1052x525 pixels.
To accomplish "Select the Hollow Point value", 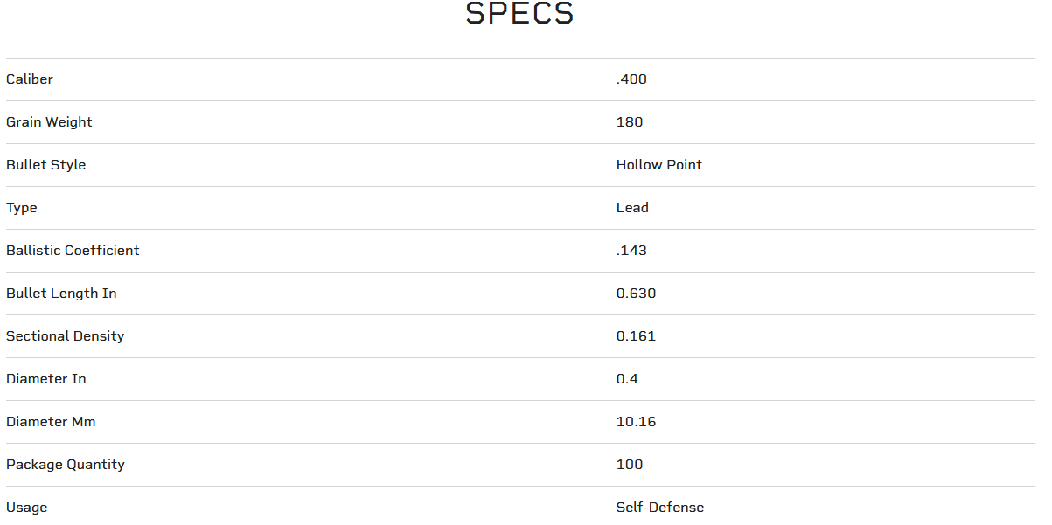I will 659,165.
